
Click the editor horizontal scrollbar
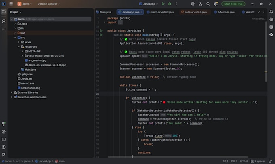click(x=178, y=157)
